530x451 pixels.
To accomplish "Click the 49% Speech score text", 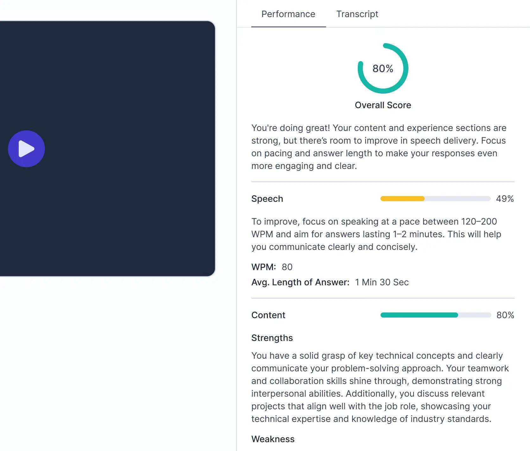I will point(505,199).
